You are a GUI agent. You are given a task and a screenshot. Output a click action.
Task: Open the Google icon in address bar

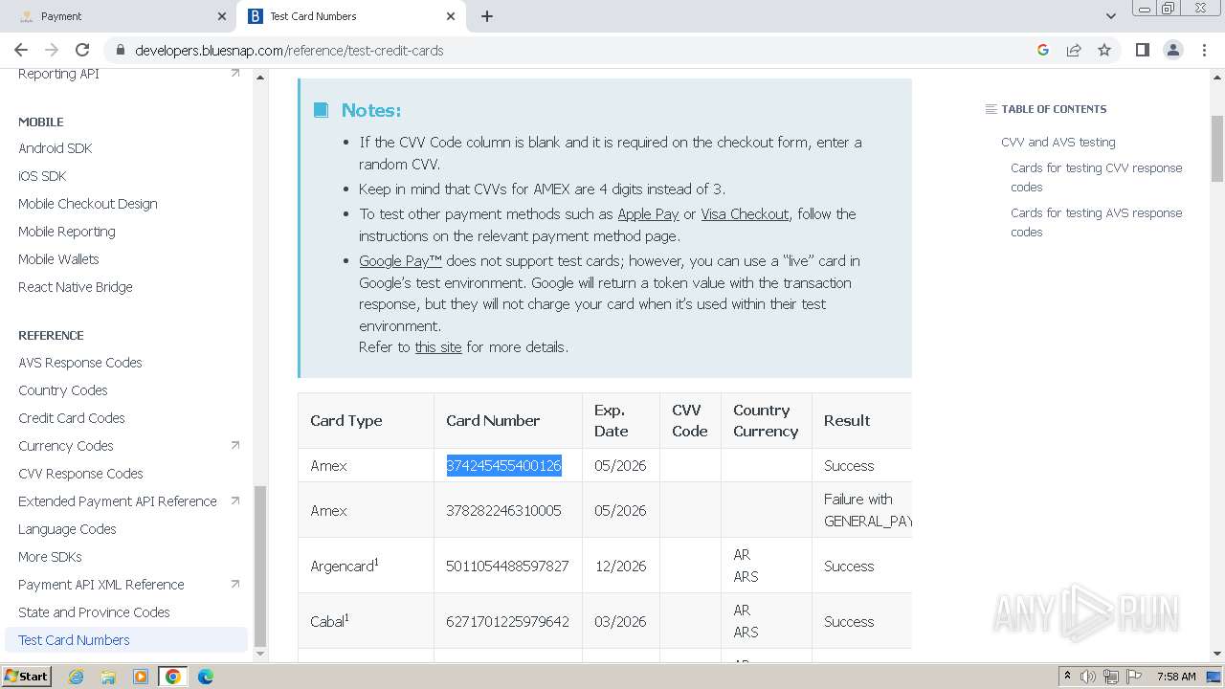1043,50
